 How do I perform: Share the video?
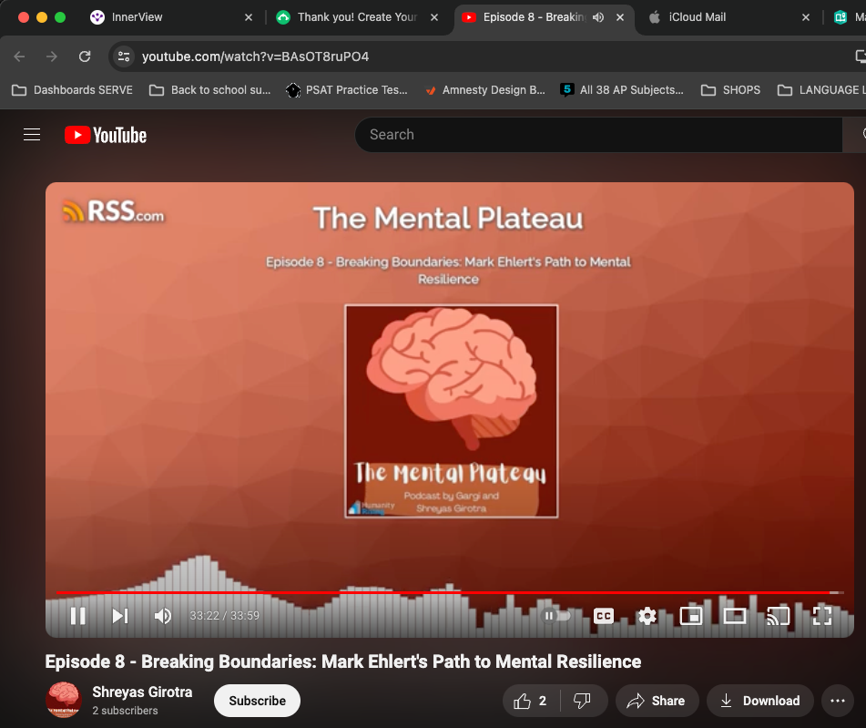click(x=657, y=701)
